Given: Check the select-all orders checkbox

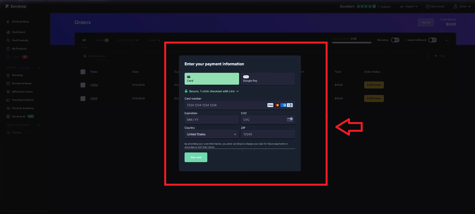Looking at the screenshot, I should [x=83, y=72].
